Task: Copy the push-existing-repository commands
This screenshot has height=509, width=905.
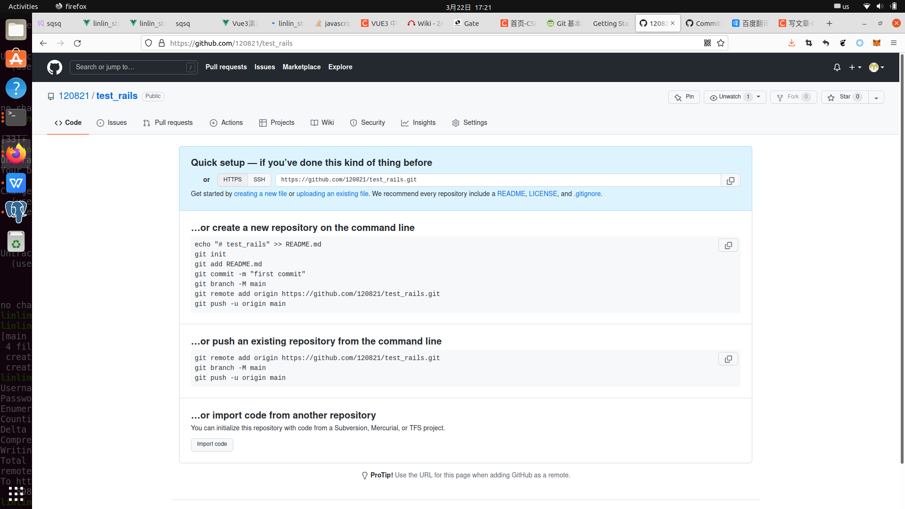Action: click(x=728, y=359)
